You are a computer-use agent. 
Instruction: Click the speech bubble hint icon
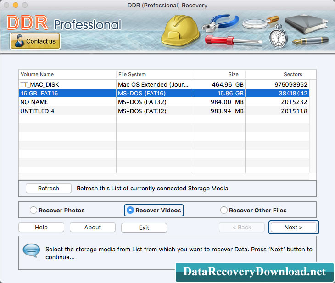pos(31,250)
